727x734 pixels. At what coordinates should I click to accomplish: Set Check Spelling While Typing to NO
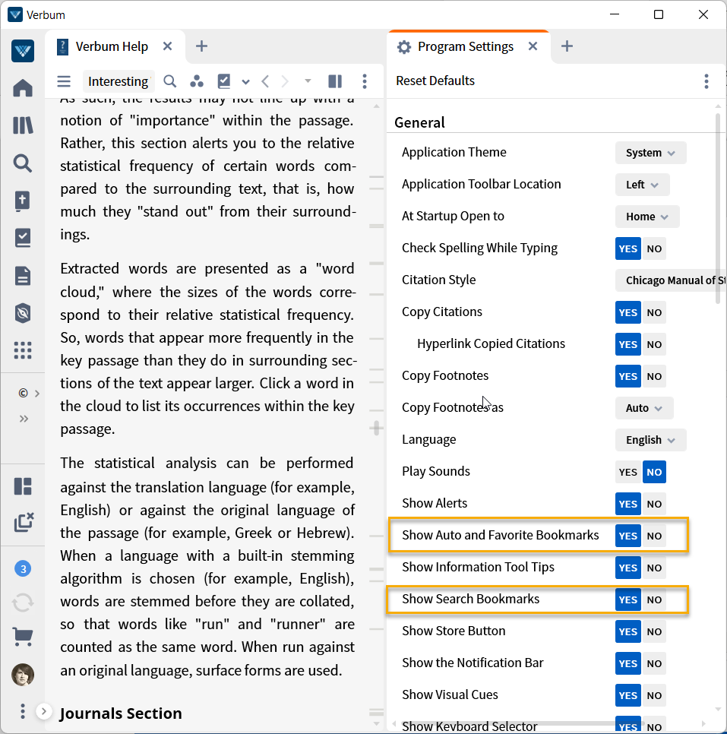pos(654,248)
